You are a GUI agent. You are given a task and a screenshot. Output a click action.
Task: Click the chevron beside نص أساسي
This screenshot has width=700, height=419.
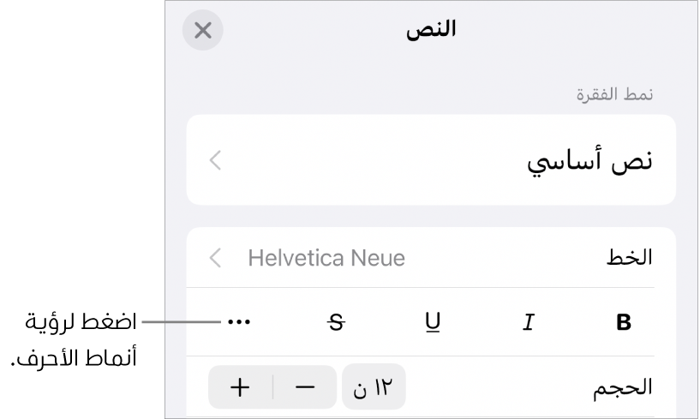(216, 160)
